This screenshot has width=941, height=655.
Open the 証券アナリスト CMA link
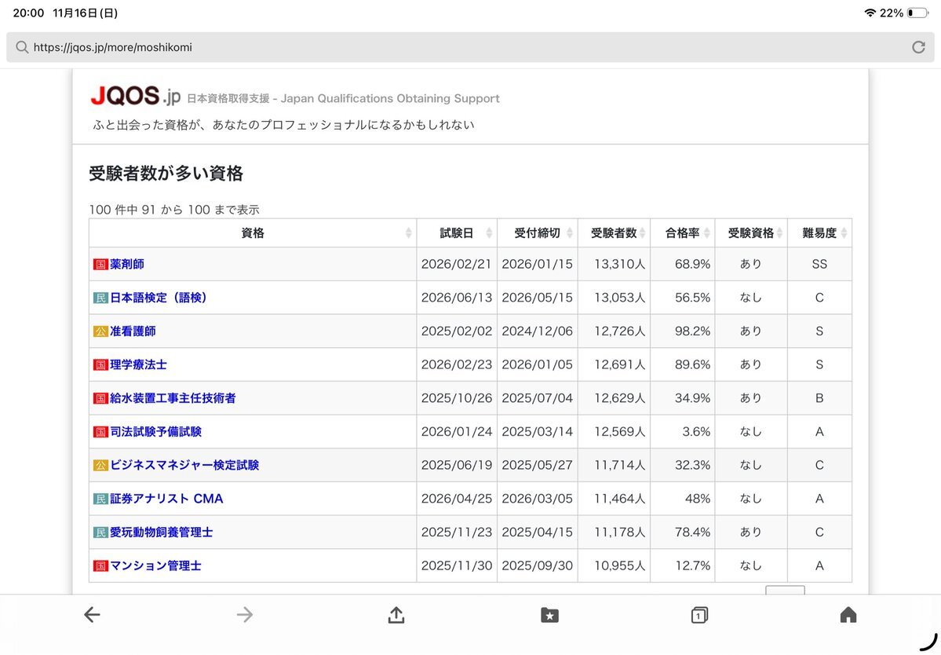pyautogui.click(x=166, y=499)
